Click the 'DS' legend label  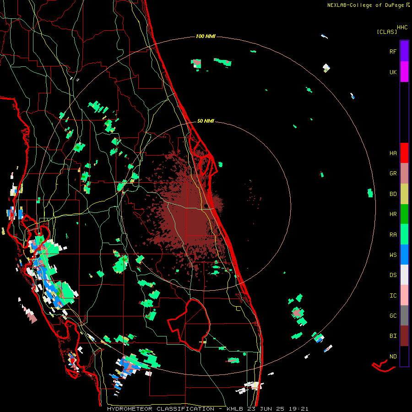(393, 275)
